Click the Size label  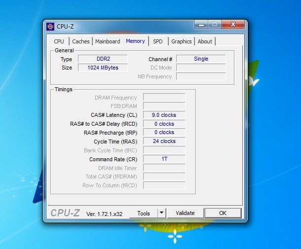[x=67, y=68]
